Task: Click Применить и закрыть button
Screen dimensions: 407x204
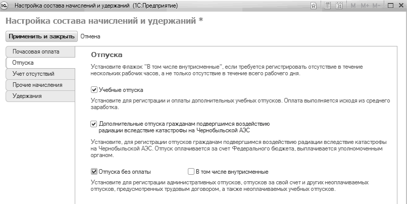Action: (41, 36)
